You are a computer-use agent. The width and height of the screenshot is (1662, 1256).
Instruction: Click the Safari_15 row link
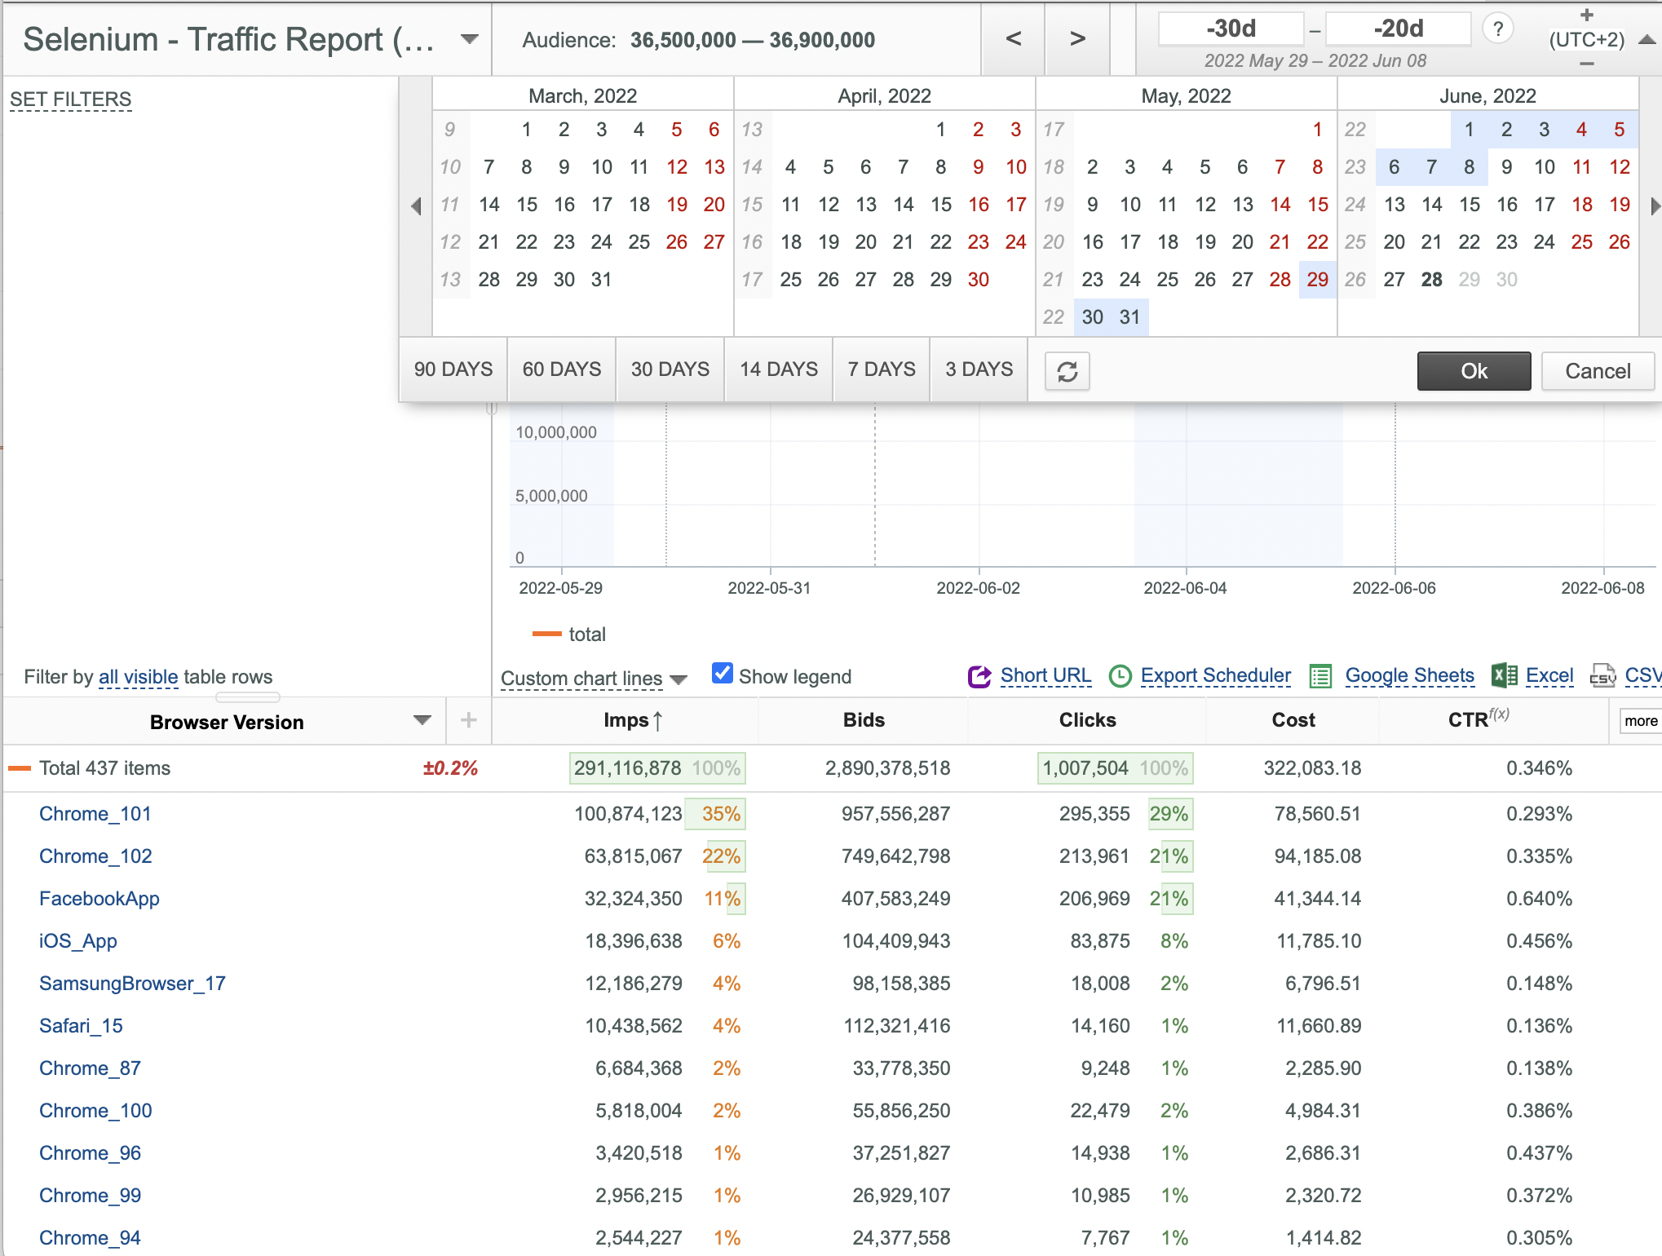click(x=81, y=1026)
